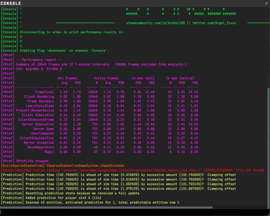Click the 'Frame Boundary' row label
Viewport: 270px width, 216px height.
coord(40,101)
